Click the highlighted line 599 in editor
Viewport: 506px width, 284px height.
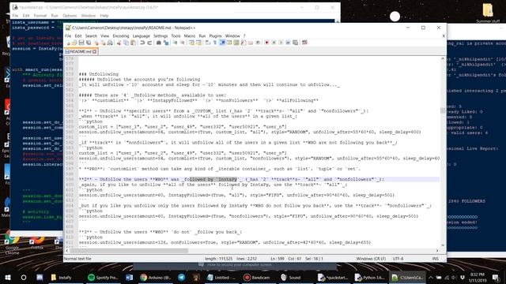coord(259,179)
